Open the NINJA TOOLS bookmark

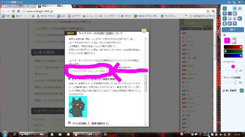46,16
